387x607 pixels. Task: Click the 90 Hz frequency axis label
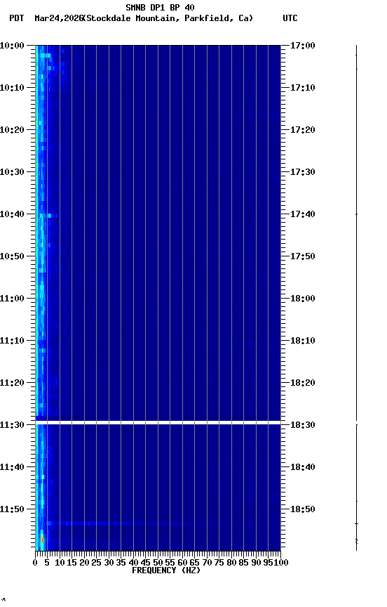(x=256, y=563)
